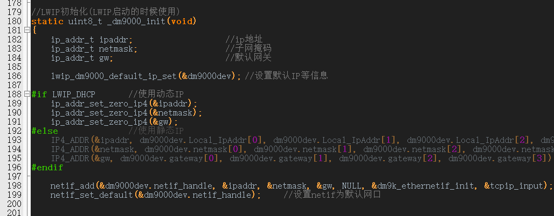This screenshot has width=554, height=216.
Task: Click the static keyword on line 180
Action: pos(47,21)
